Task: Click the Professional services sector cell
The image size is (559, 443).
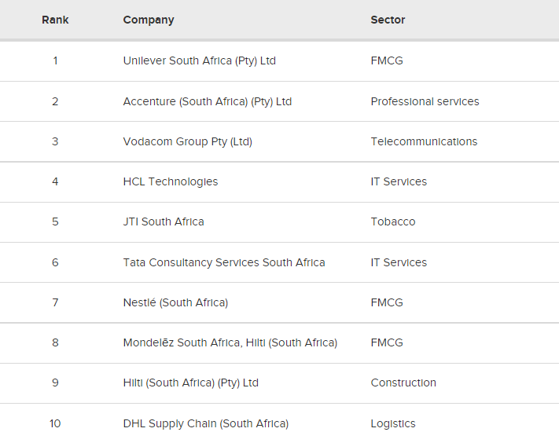Action: coord(425,102)
